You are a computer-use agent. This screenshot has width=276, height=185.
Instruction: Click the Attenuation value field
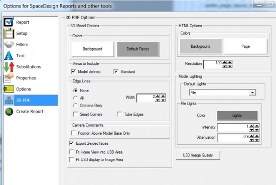pyautogui.click(x=233, y=138)
